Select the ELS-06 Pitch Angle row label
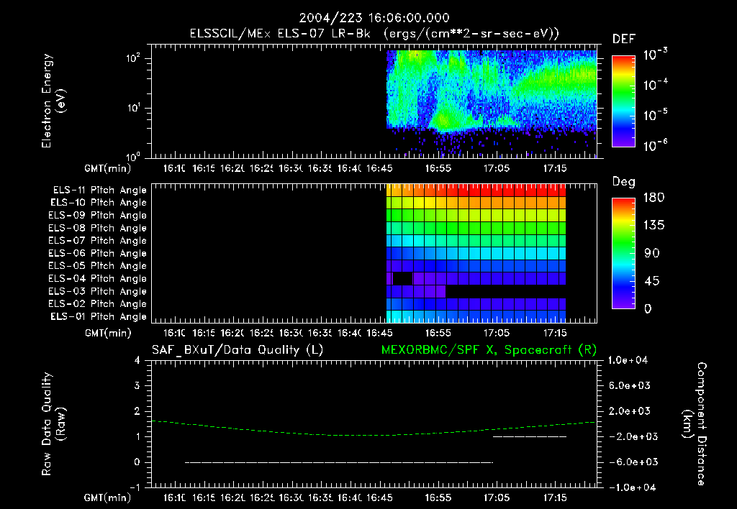Image resolution: width=737 pixels, height=509 pixels. (97, 254)
